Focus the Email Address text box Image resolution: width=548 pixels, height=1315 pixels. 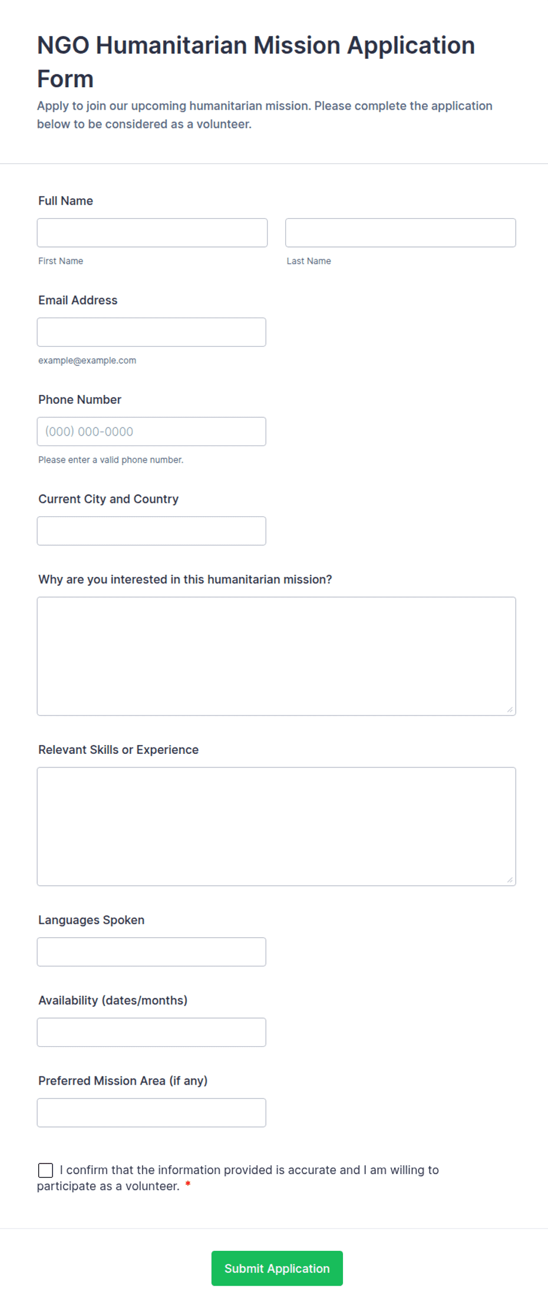[151, 332]
